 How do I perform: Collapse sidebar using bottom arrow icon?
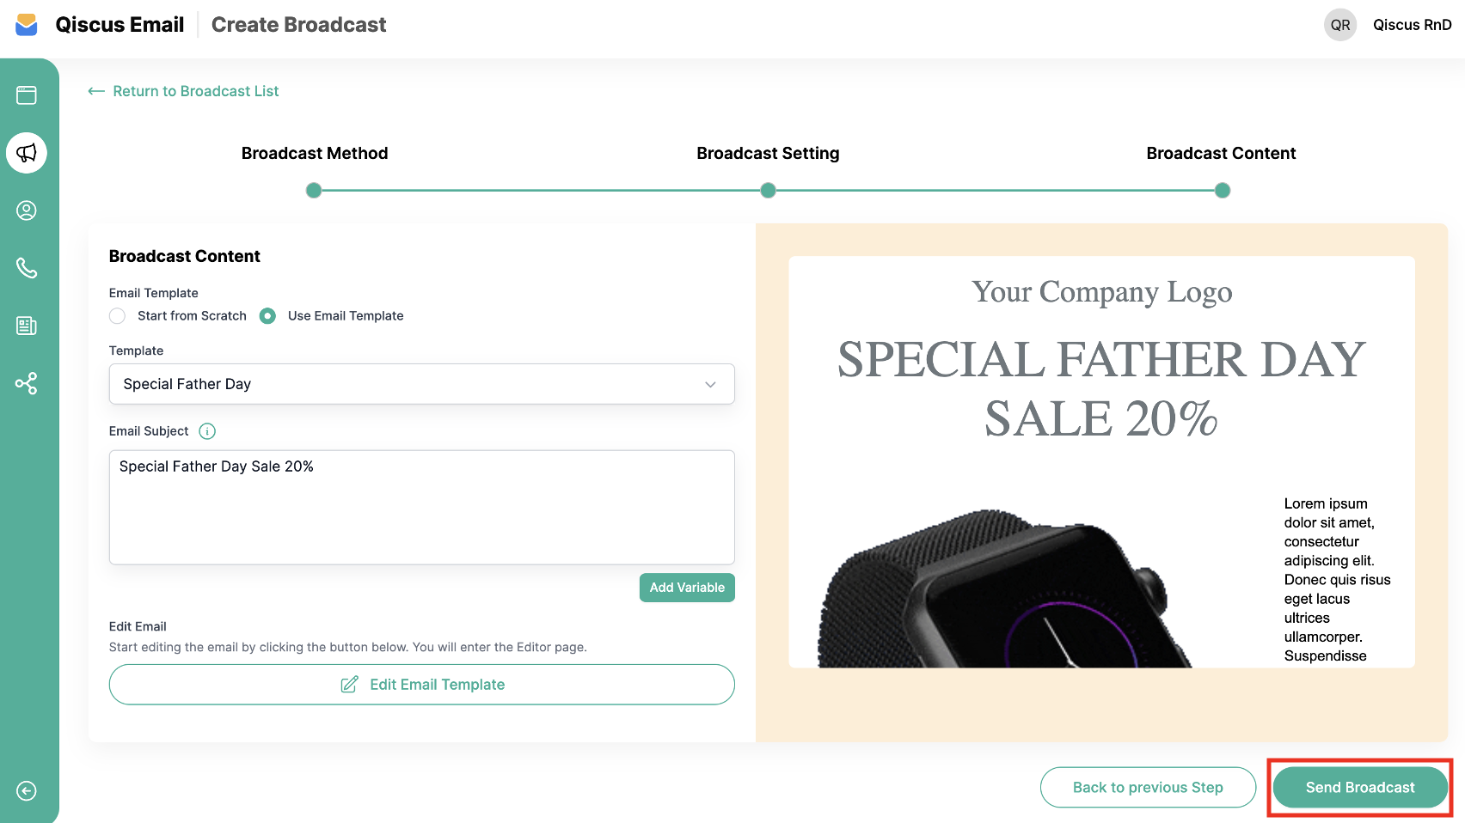[27, 791]
